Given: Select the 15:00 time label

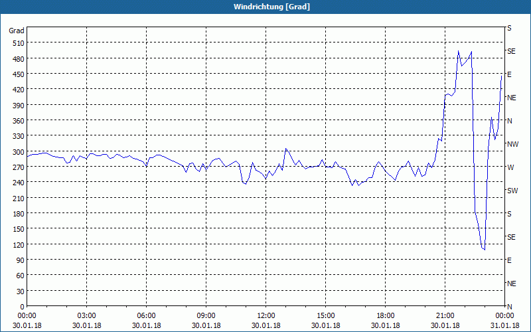Looking at the screenshot, I should [326, 316].
